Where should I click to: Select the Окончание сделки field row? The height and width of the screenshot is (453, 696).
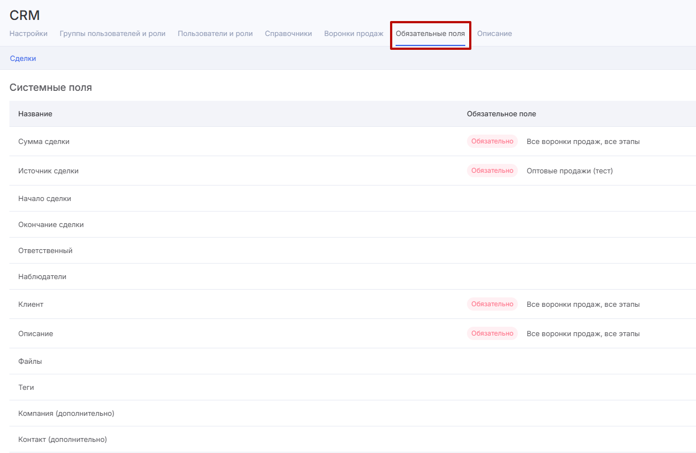click(51, 224)
